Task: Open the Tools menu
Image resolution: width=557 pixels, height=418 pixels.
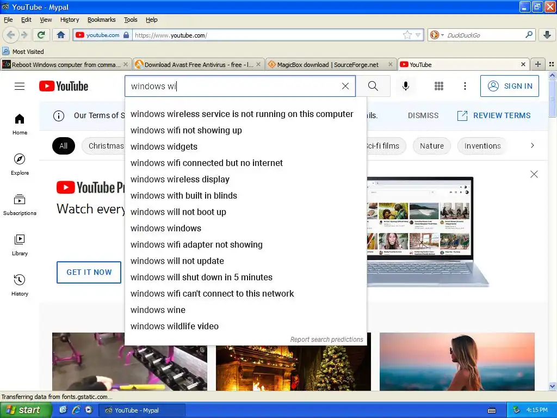Action: click(131, 20)
